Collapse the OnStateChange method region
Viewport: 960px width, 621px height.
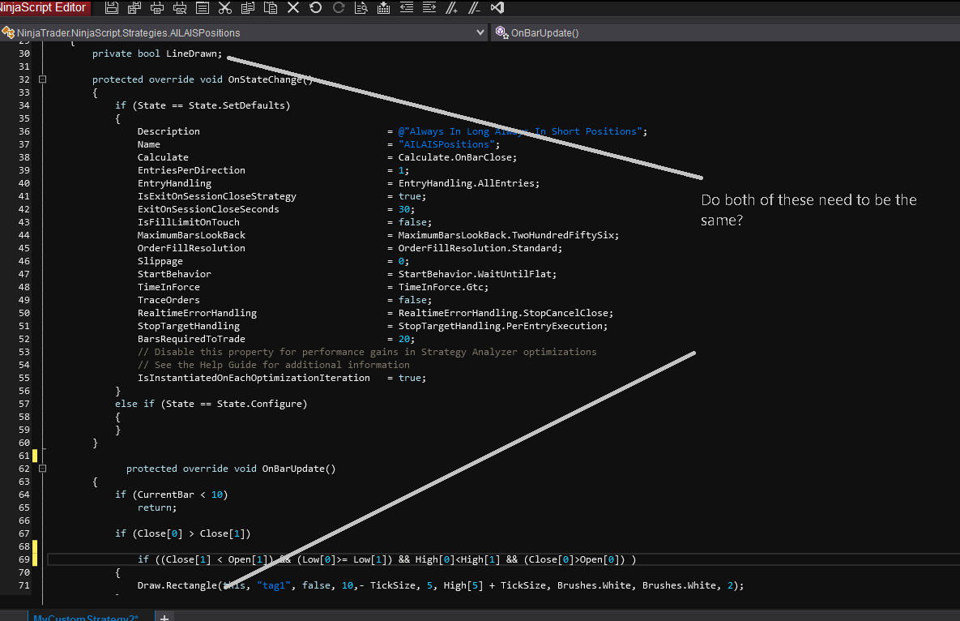(43, 79)
